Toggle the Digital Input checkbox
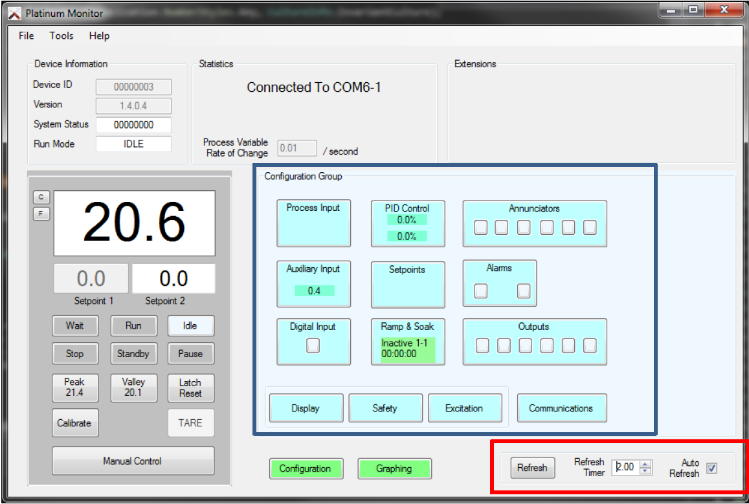 pos(313,346)
